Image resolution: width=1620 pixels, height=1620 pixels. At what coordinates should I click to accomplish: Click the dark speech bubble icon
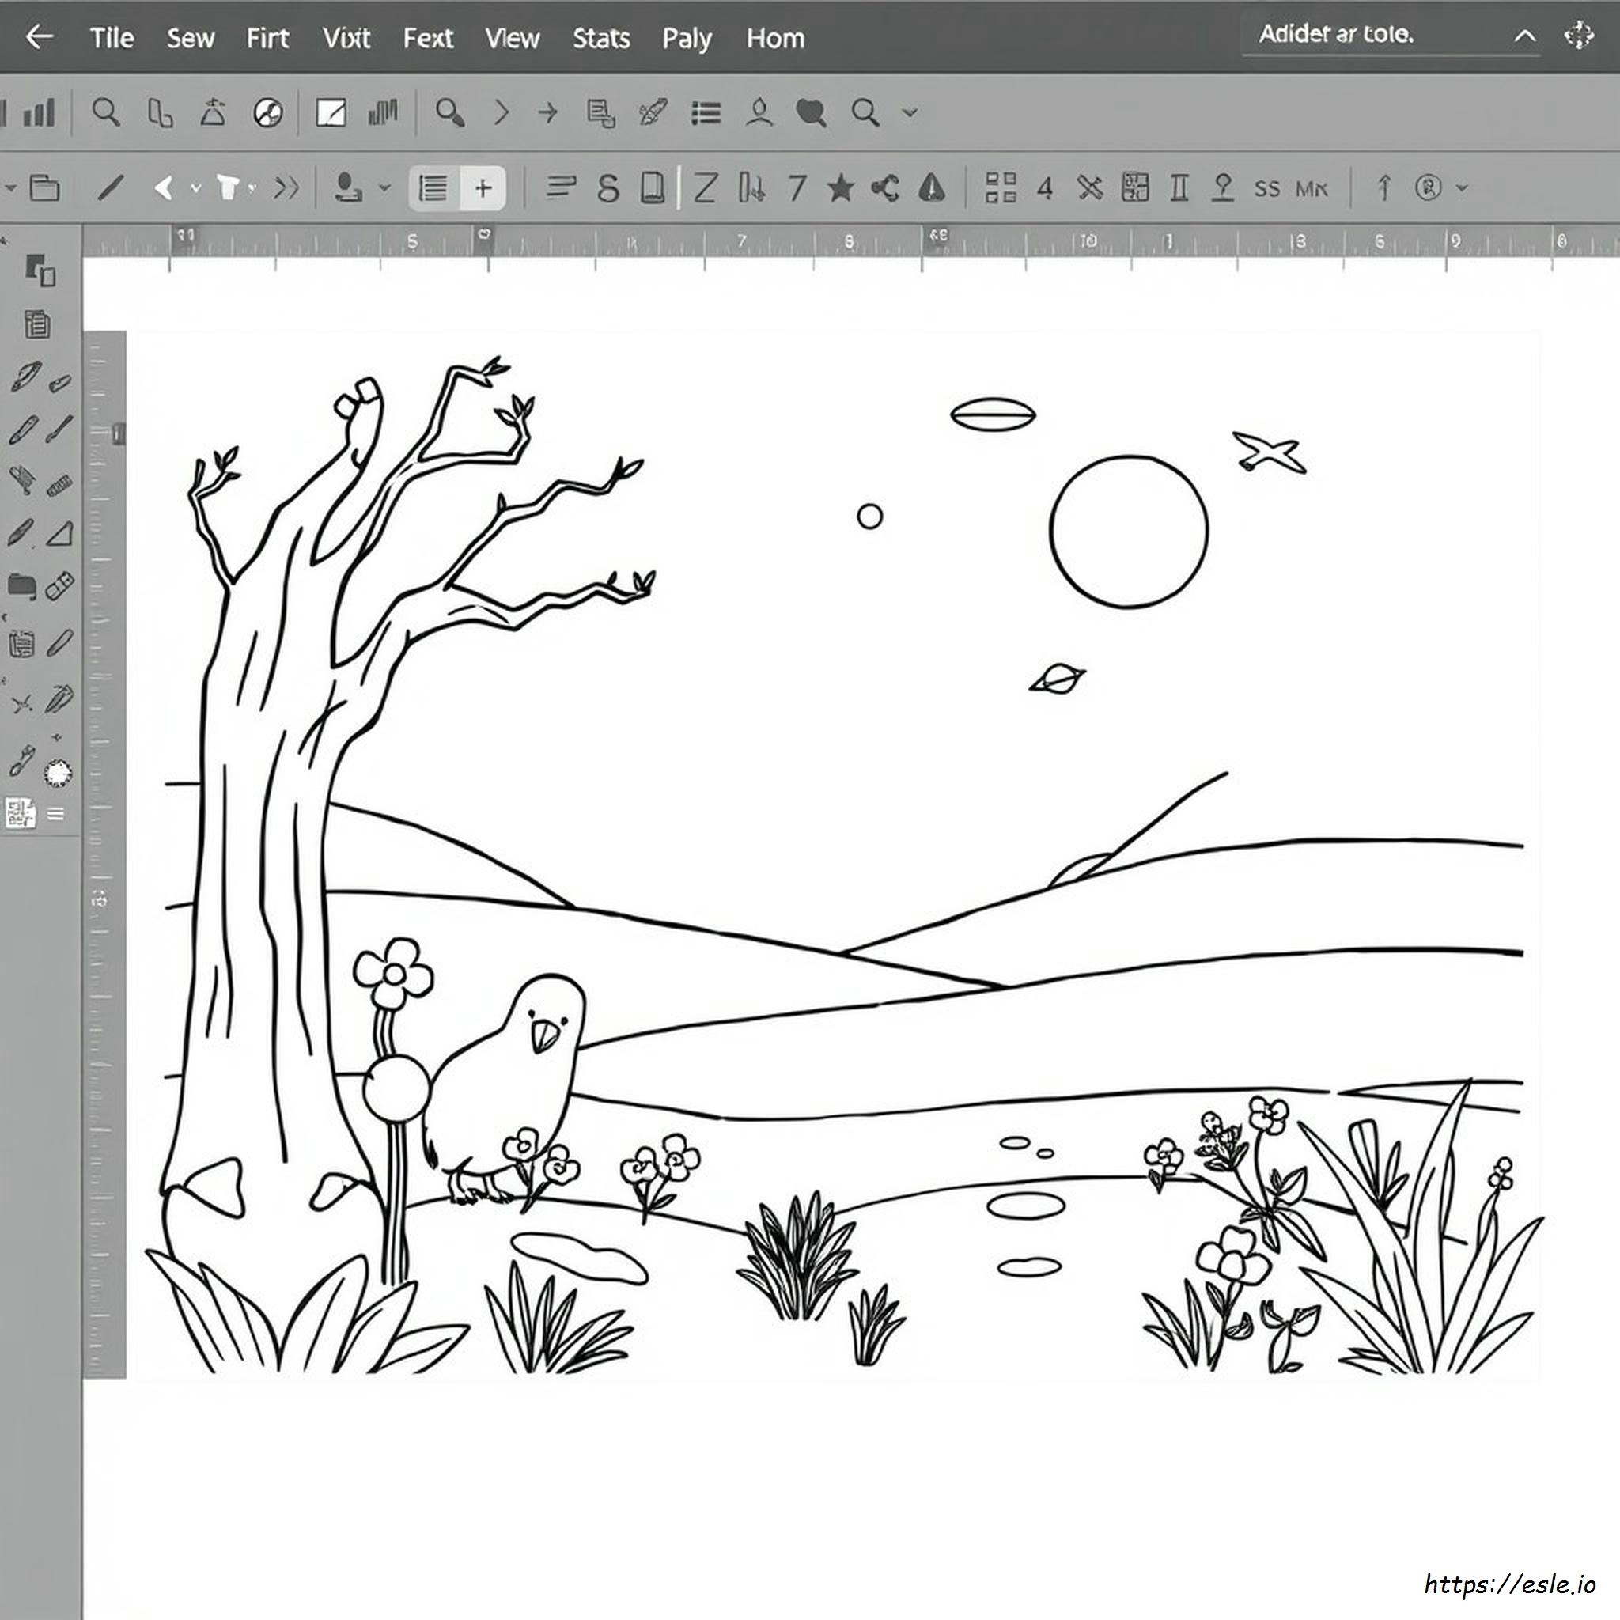click(811, 112)
